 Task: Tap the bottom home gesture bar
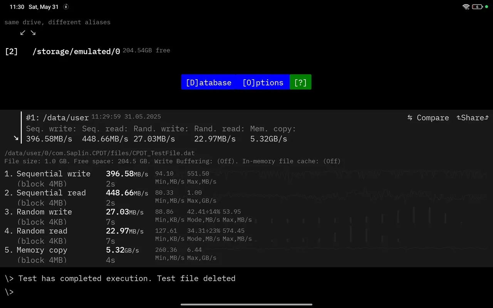coord(246,304)
